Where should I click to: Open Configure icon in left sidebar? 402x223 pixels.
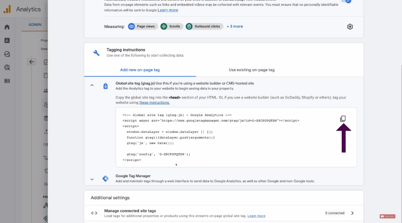tap(7, 81)
